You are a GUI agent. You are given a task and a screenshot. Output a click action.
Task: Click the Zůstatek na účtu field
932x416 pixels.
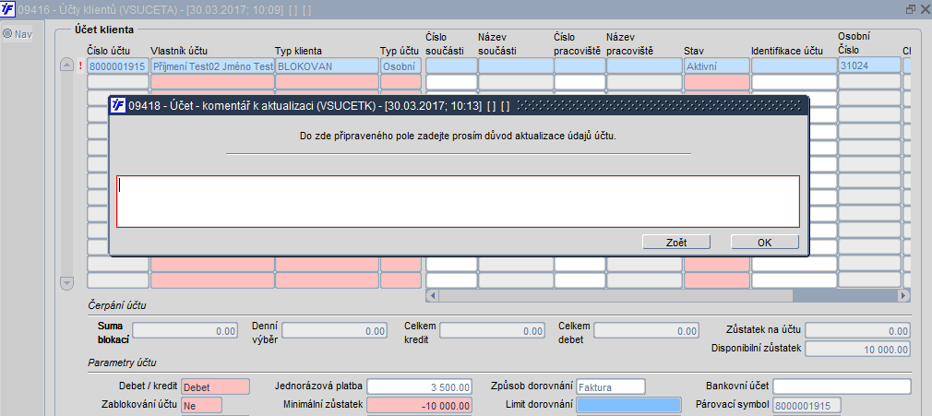857,330
